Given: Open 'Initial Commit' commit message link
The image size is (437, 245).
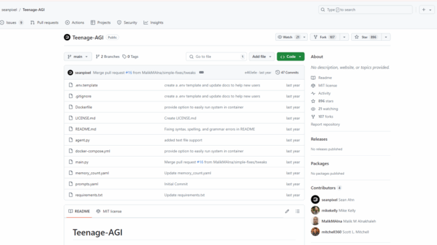Looking at the screenshot, I should [176, 184].
